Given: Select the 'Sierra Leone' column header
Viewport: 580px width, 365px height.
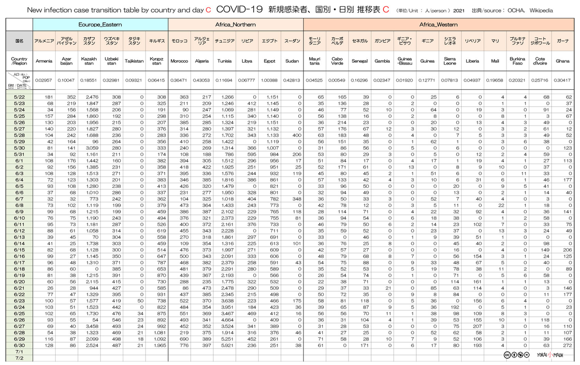Looking at the screenshot, I should (449, 61).
